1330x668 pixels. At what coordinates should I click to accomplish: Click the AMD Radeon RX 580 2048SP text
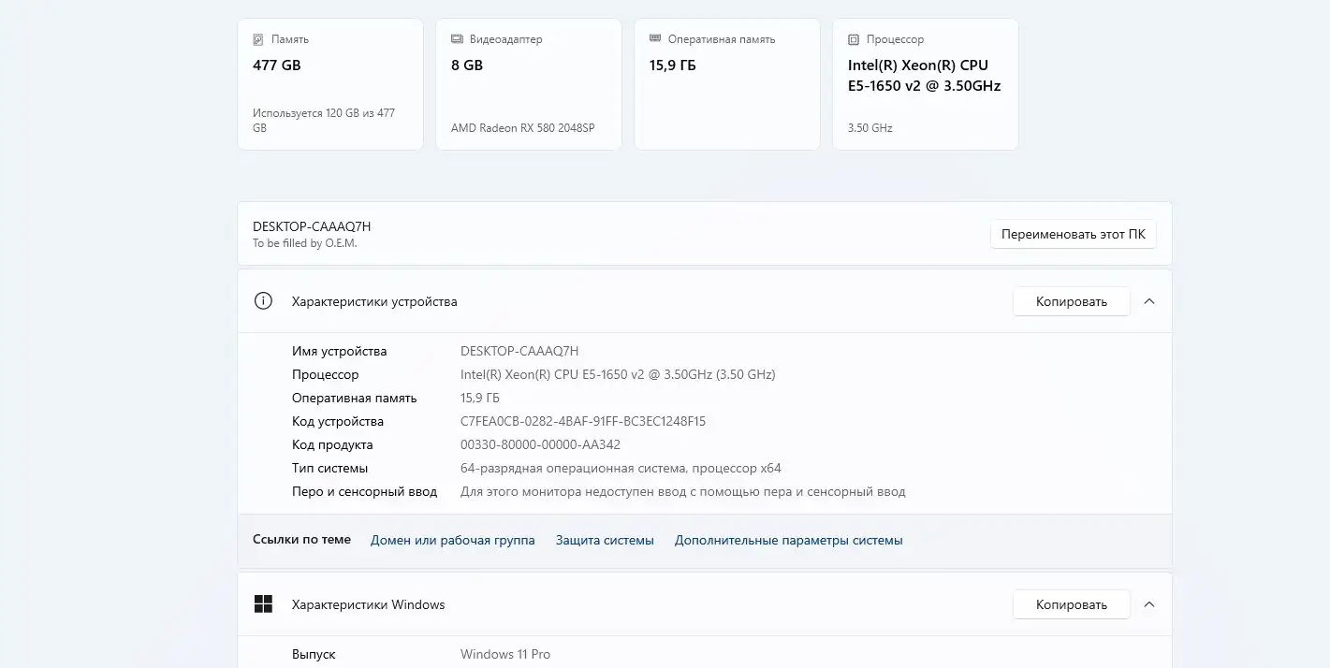[522, 127]
